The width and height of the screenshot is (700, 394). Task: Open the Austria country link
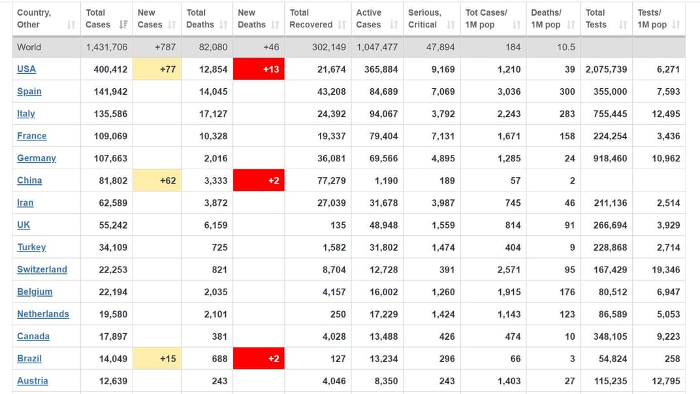(x=33, y=381)
